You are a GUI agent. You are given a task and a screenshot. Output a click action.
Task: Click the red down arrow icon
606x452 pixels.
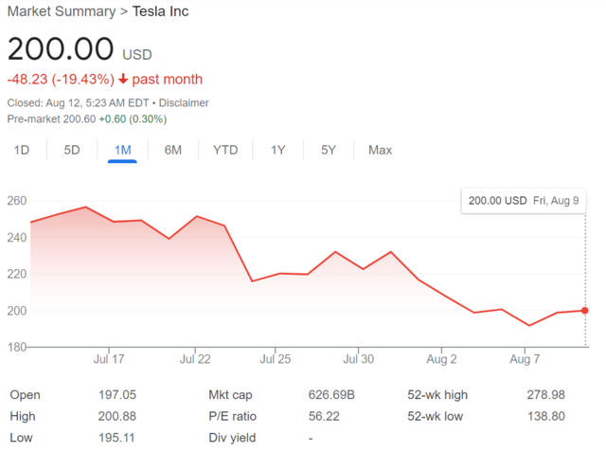point(123,80)
